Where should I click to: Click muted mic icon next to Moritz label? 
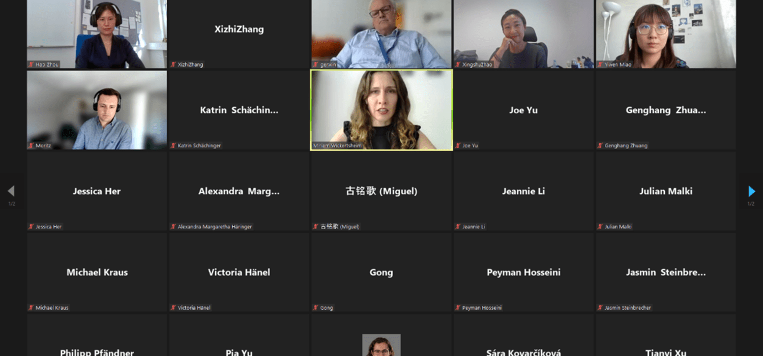pos(31,145)
